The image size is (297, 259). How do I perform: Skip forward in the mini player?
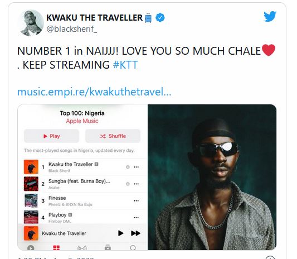pyautogui.click(x=135, y=233)
